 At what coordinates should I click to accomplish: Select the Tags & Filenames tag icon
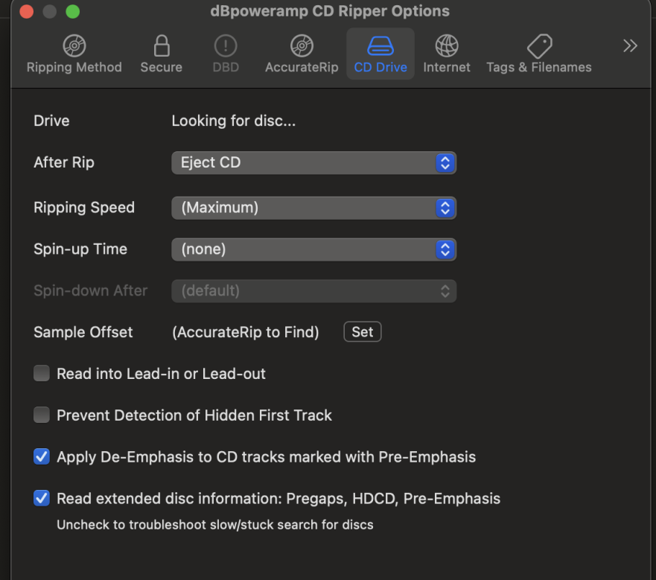tap(539, 45)
